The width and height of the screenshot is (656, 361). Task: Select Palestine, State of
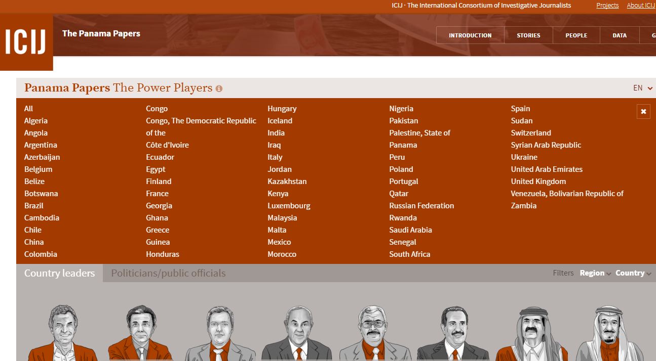(x=419, y=133)
